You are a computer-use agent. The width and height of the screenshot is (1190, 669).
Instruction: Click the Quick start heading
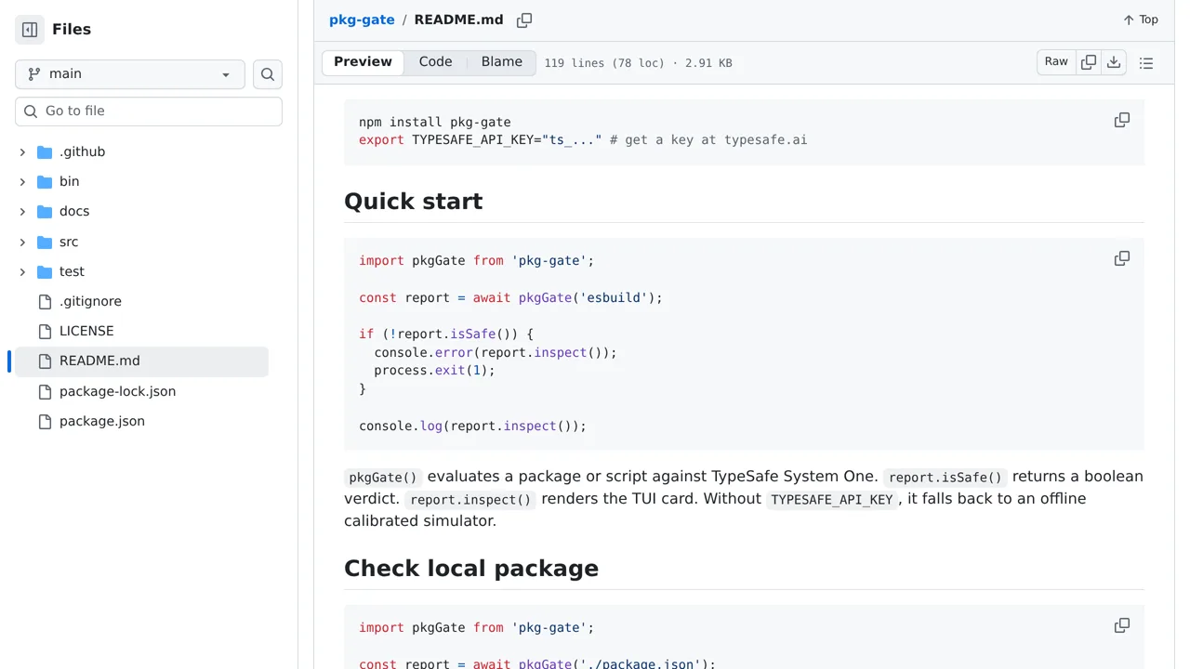pyautogui.click(x=414, y=202)
